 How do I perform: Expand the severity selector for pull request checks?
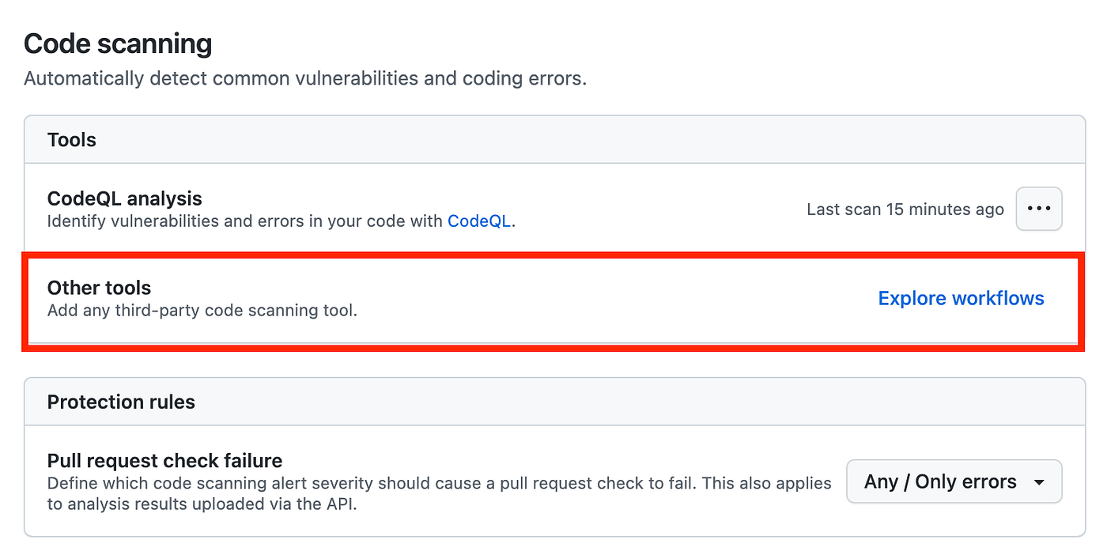pos(954,481)
